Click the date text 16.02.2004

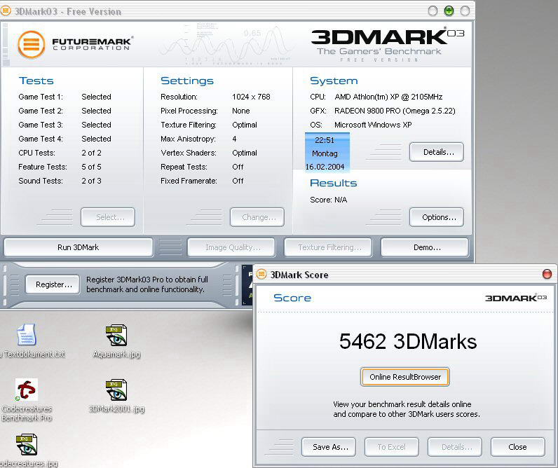point(325,167)
